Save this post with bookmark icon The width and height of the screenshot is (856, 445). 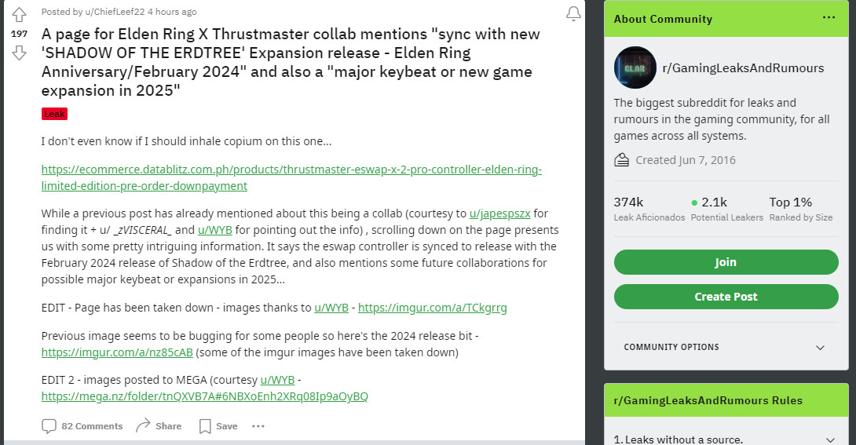[218, 426]
